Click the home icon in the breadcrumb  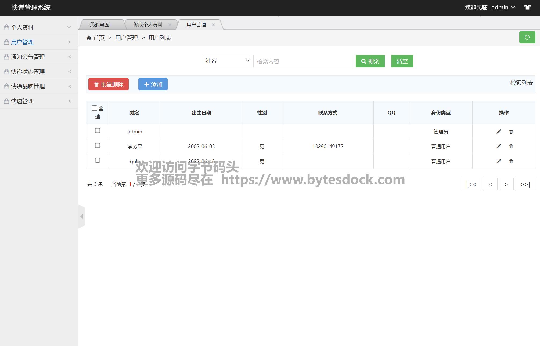point(89,38)
